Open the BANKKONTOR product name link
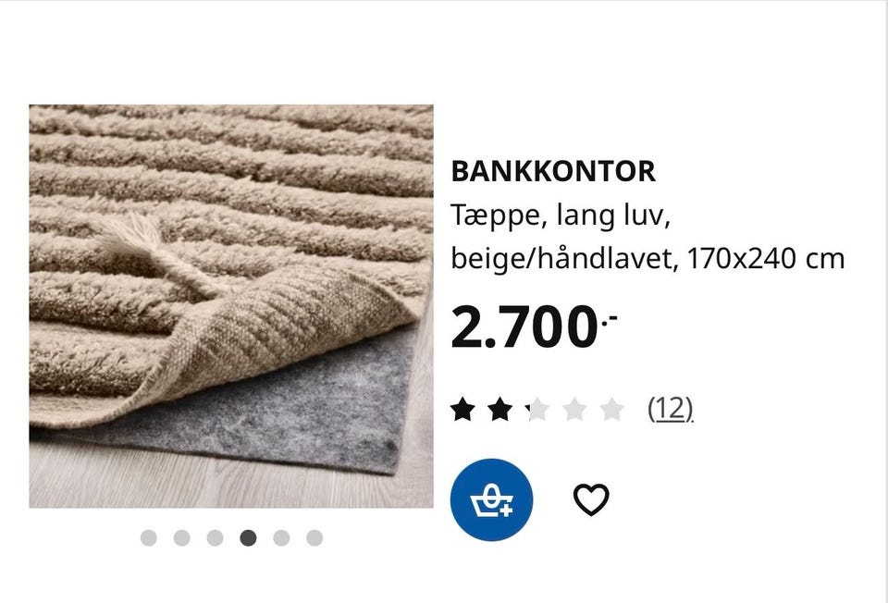 pyautogui.click(x=553, y=171)
